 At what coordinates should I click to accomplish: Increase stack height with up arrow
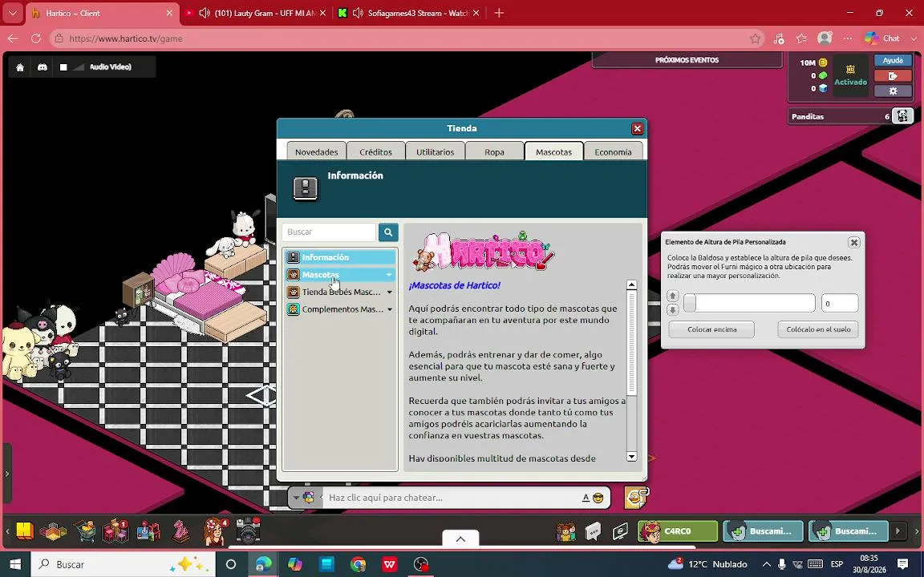pyautogui.click(x=672, y=297)
